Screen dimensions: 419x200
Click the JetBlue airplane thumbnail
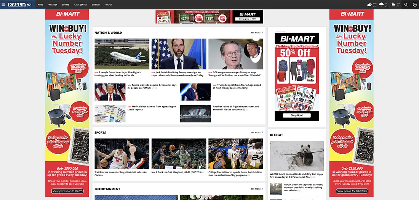click(x=122, y=54)
